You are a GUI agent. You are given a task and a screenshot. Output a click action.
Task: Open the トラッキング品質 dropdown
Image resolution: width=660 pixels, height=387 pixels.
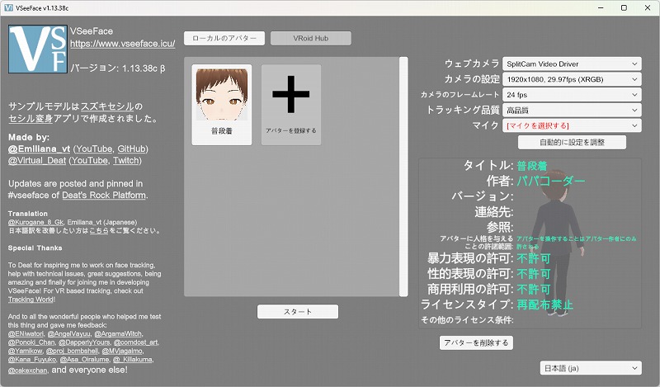coord(572,111)
